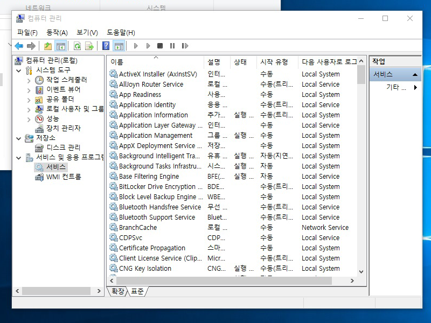Select the Application Information service
431x323 pixels.
pos(154,115)
